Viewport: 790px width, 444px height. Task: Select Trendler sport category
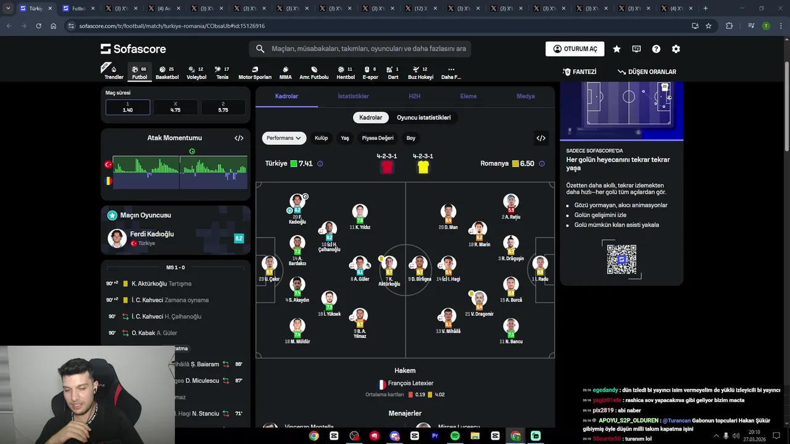[114, 72]
